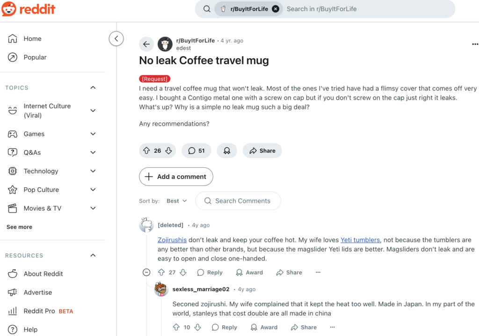
Task: Award sexless_marriage02's comment
Action: pos(264,328)
